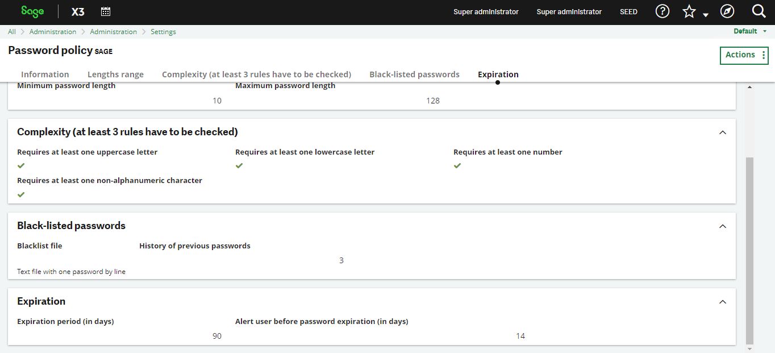The height and width of the screenshot is (353, 775).
Task: Collapse the Expiration section
Action: [722, 301]
